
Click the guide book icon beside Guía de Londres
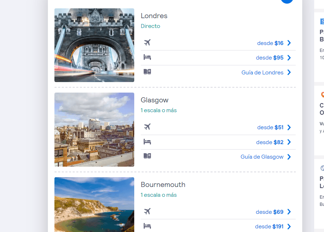147,72
